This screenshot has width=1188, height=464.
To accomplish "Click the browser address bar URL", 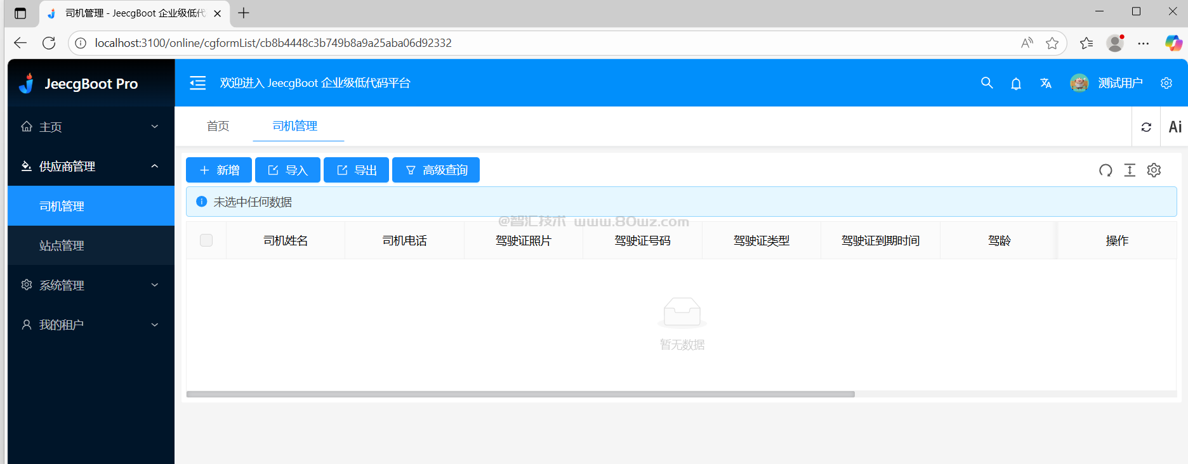I will coord(273,43).
